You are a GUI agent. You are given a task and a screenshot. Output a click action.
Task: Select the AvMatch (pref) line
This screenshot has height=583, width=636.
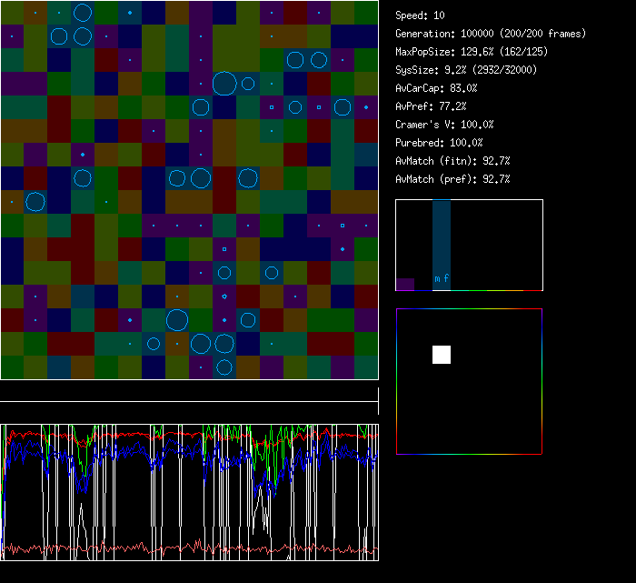point(452,179)
